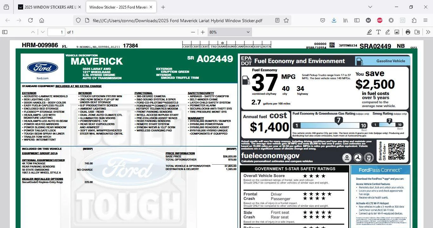
Task: Click the 37 MPG combined value
Action: (265, 83)
